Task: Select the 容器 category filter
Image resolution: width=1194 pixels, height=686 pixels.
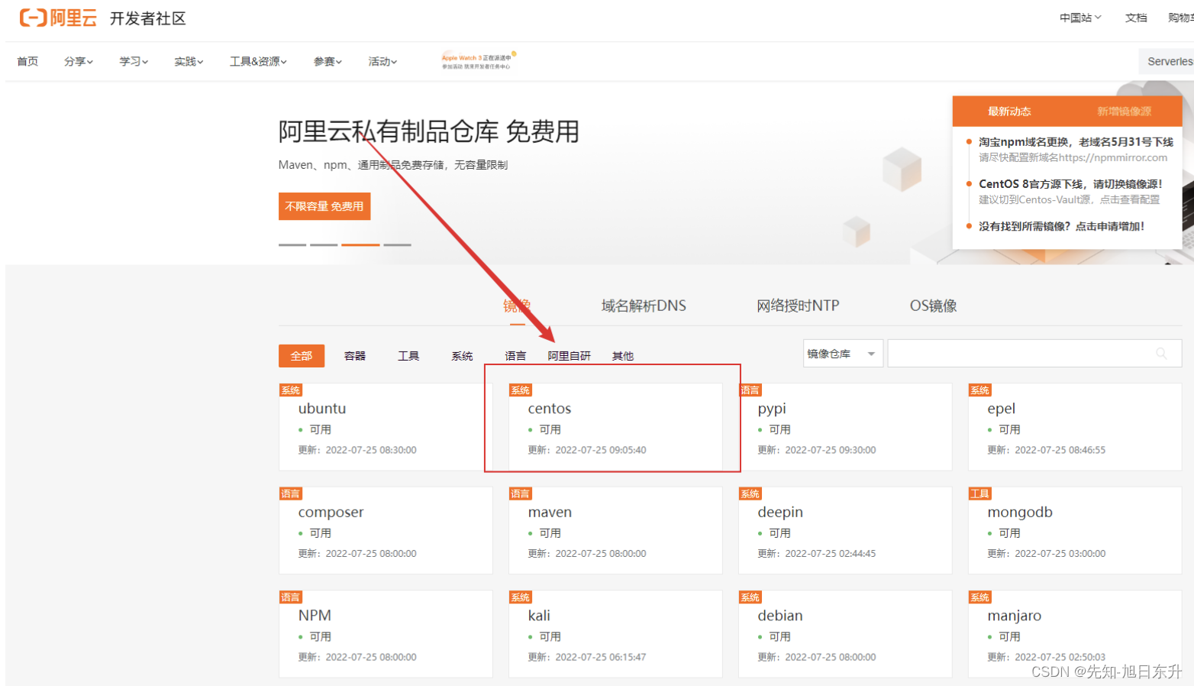Action: pyautogui.click(x=355, y=356)
